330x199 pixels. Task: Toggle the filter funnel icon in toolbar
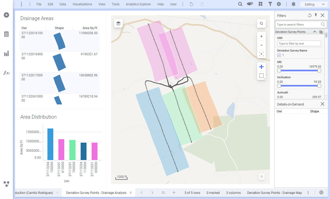[270, 4]
